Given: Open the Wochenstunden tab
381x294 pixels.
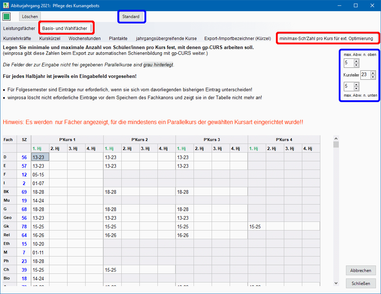Looking at the screenshot, I should coord(85,38).
